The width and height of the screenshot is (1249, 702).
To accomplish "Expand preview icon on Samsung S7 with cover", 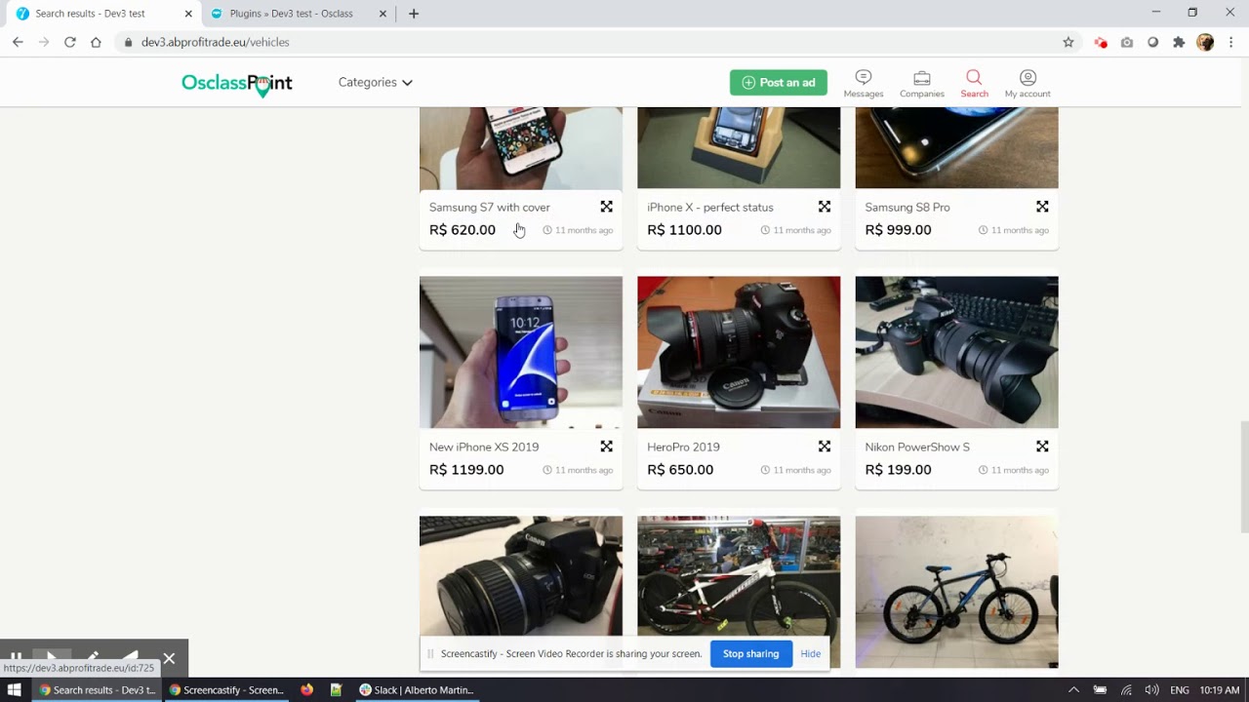I will click(607, 207).
